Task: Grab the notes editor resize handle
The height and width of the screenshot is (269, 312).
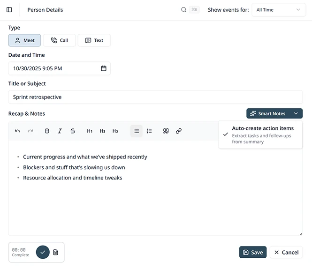Action: (301, 234)
